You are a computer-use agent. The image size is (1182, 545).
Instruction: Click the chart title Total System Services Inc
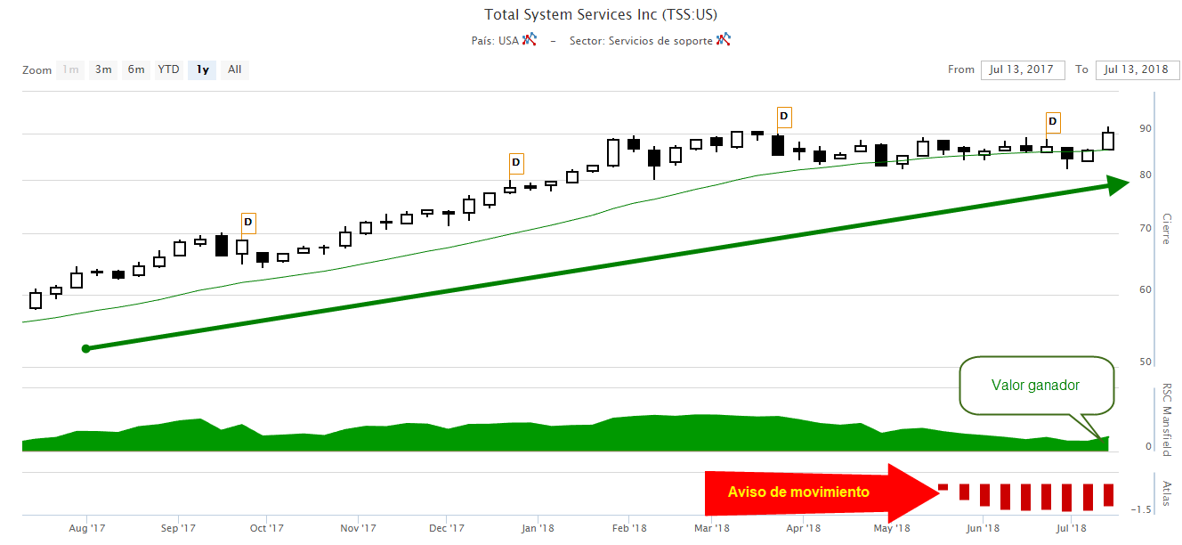click(601, 14)
